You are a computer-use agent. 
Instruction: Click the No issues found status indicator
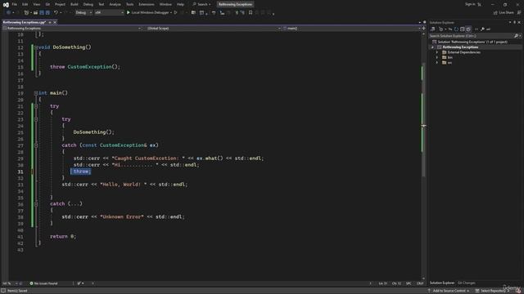(x=43, y=283)
